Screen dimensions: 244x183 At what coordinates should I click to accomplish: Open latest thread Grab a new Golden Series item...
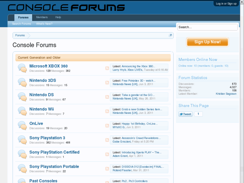pyautogui.click(x=142, y=109)
